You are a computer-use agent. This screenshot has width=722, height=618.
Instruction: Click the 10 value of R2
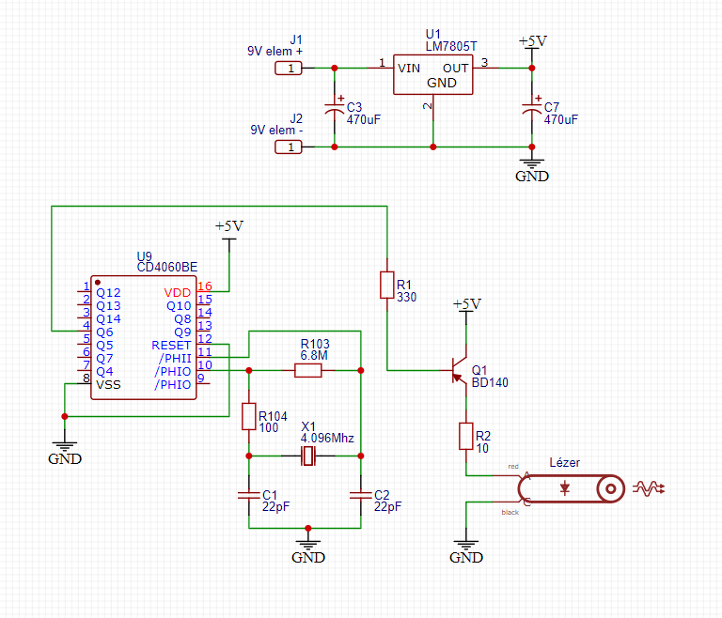point(482,448)
